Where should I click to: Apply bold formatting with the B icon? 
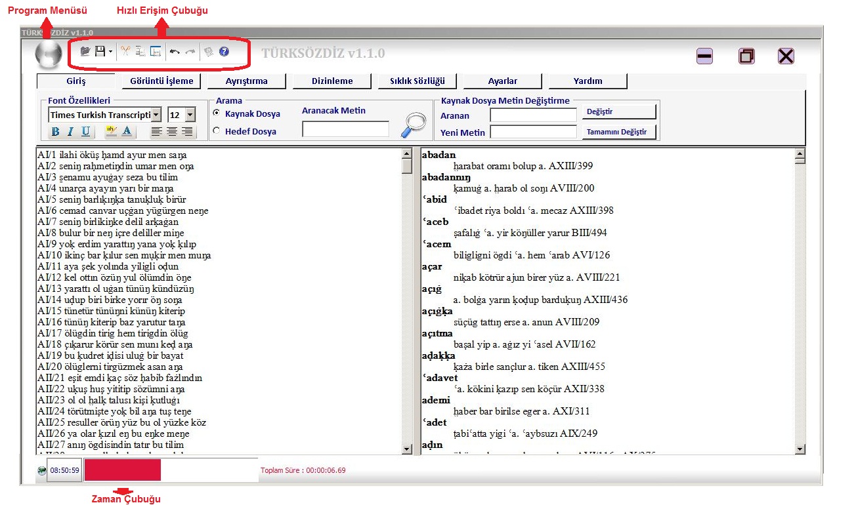click(x=55, y=132)
